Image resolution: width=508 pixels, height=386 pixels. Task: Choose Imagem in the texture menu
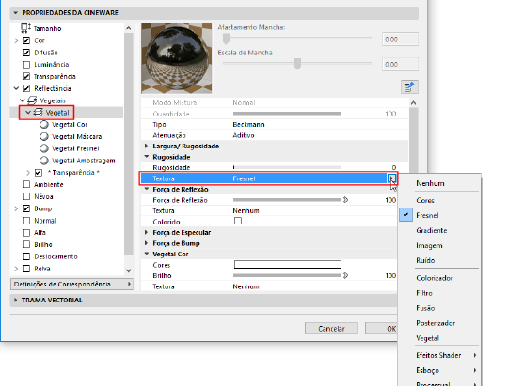click(x=429, y=245)
